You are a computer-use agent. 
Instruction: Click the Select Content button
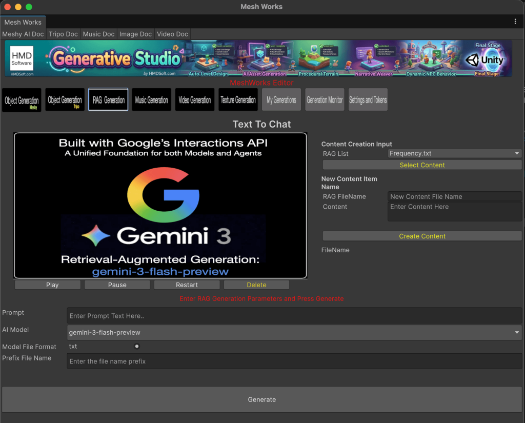(422, 165)
